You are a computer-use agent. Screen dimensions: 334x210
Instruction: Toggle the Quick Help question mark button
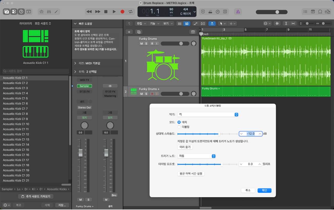[21, 12]
